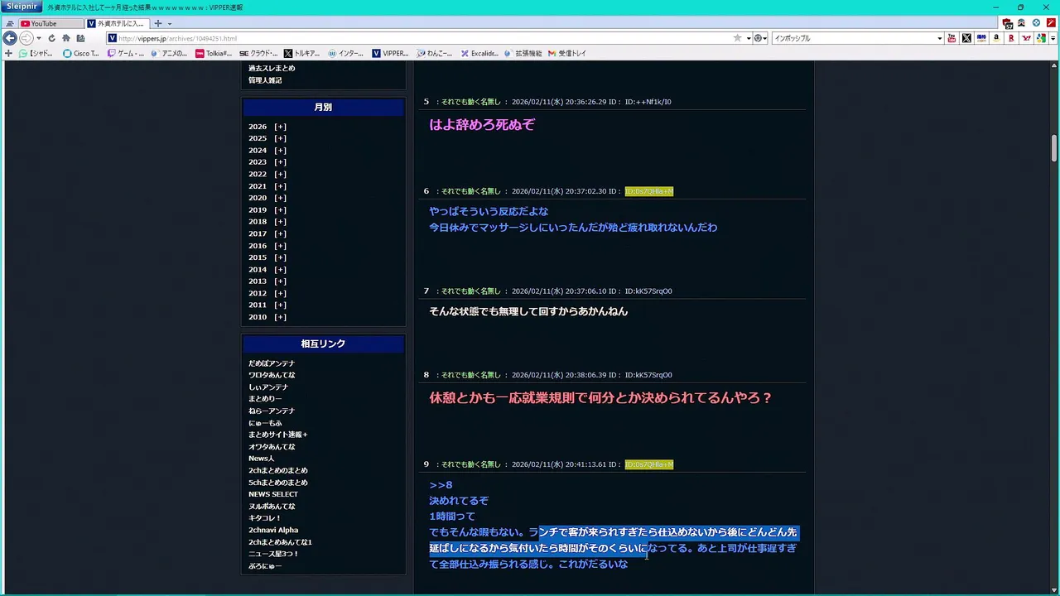The width and height of the screenshot is (1060, 596).
Task: Click the tab list icon left of YouTube tab
Action: (x=9, y=24)
